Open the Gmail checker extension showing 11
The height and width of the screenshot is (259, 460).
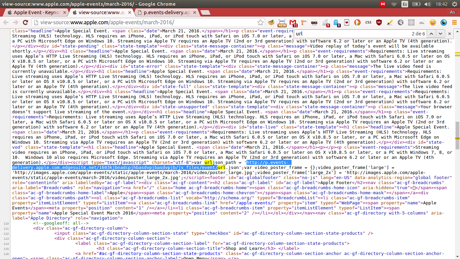[293, 23]
